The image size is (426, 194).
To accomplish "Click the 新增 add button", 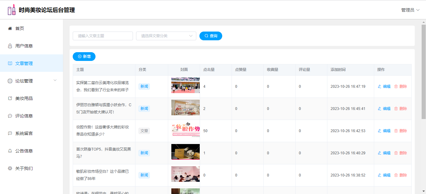I will click(84, 57).
